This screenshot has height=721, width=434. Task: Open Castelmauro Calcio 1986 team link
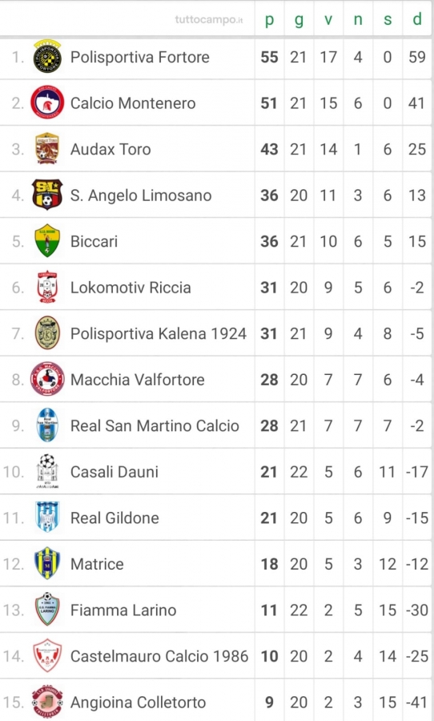point(159,656)
